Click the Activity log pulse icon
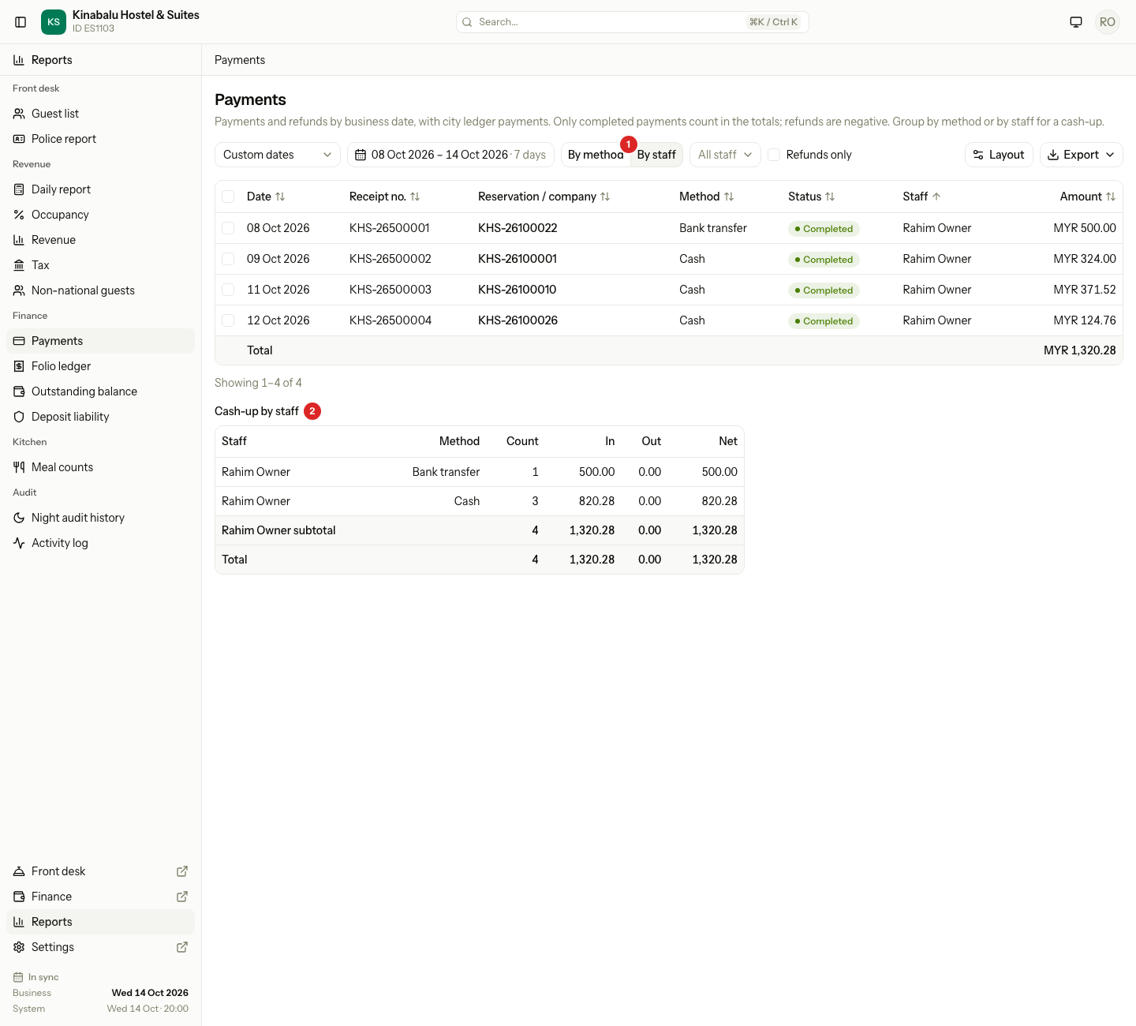 point(19,543)
